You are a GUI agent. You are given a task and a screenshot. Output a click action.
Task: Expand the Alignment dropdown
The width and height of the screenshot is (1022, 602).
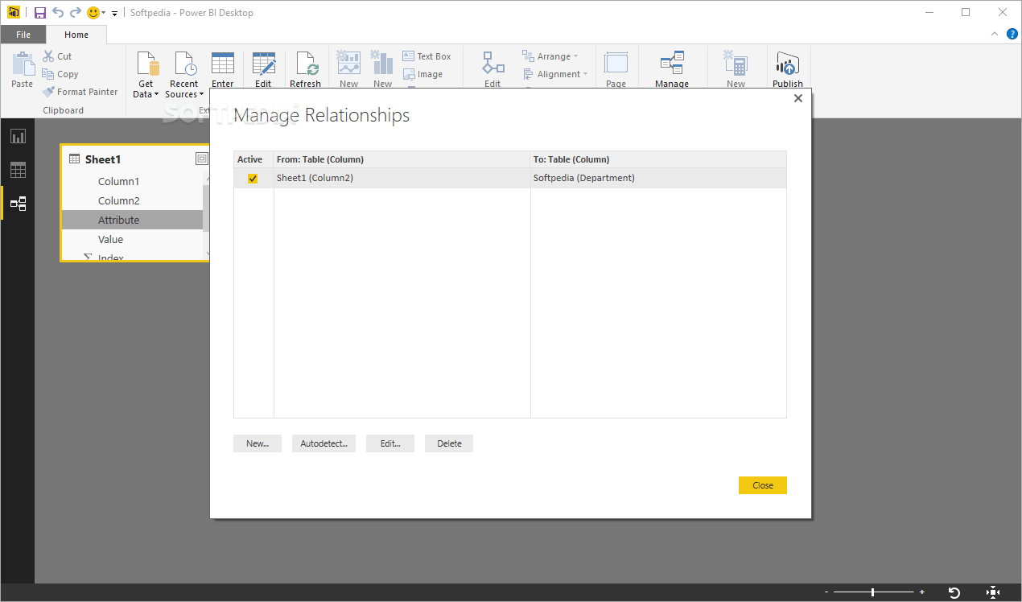point(556,73)
